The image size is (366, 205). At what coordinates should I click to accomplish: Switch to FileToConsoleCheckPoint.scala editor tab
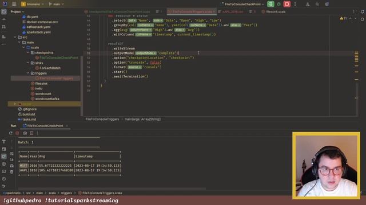(x=118, y=11)
